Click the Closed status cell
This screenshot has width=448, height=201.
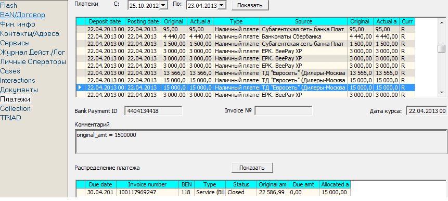(x=241, y=192)
